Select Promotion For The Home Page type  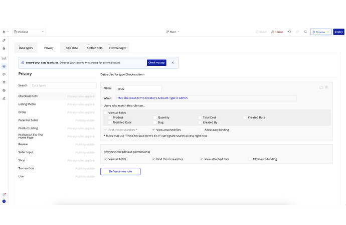point(57,136)
